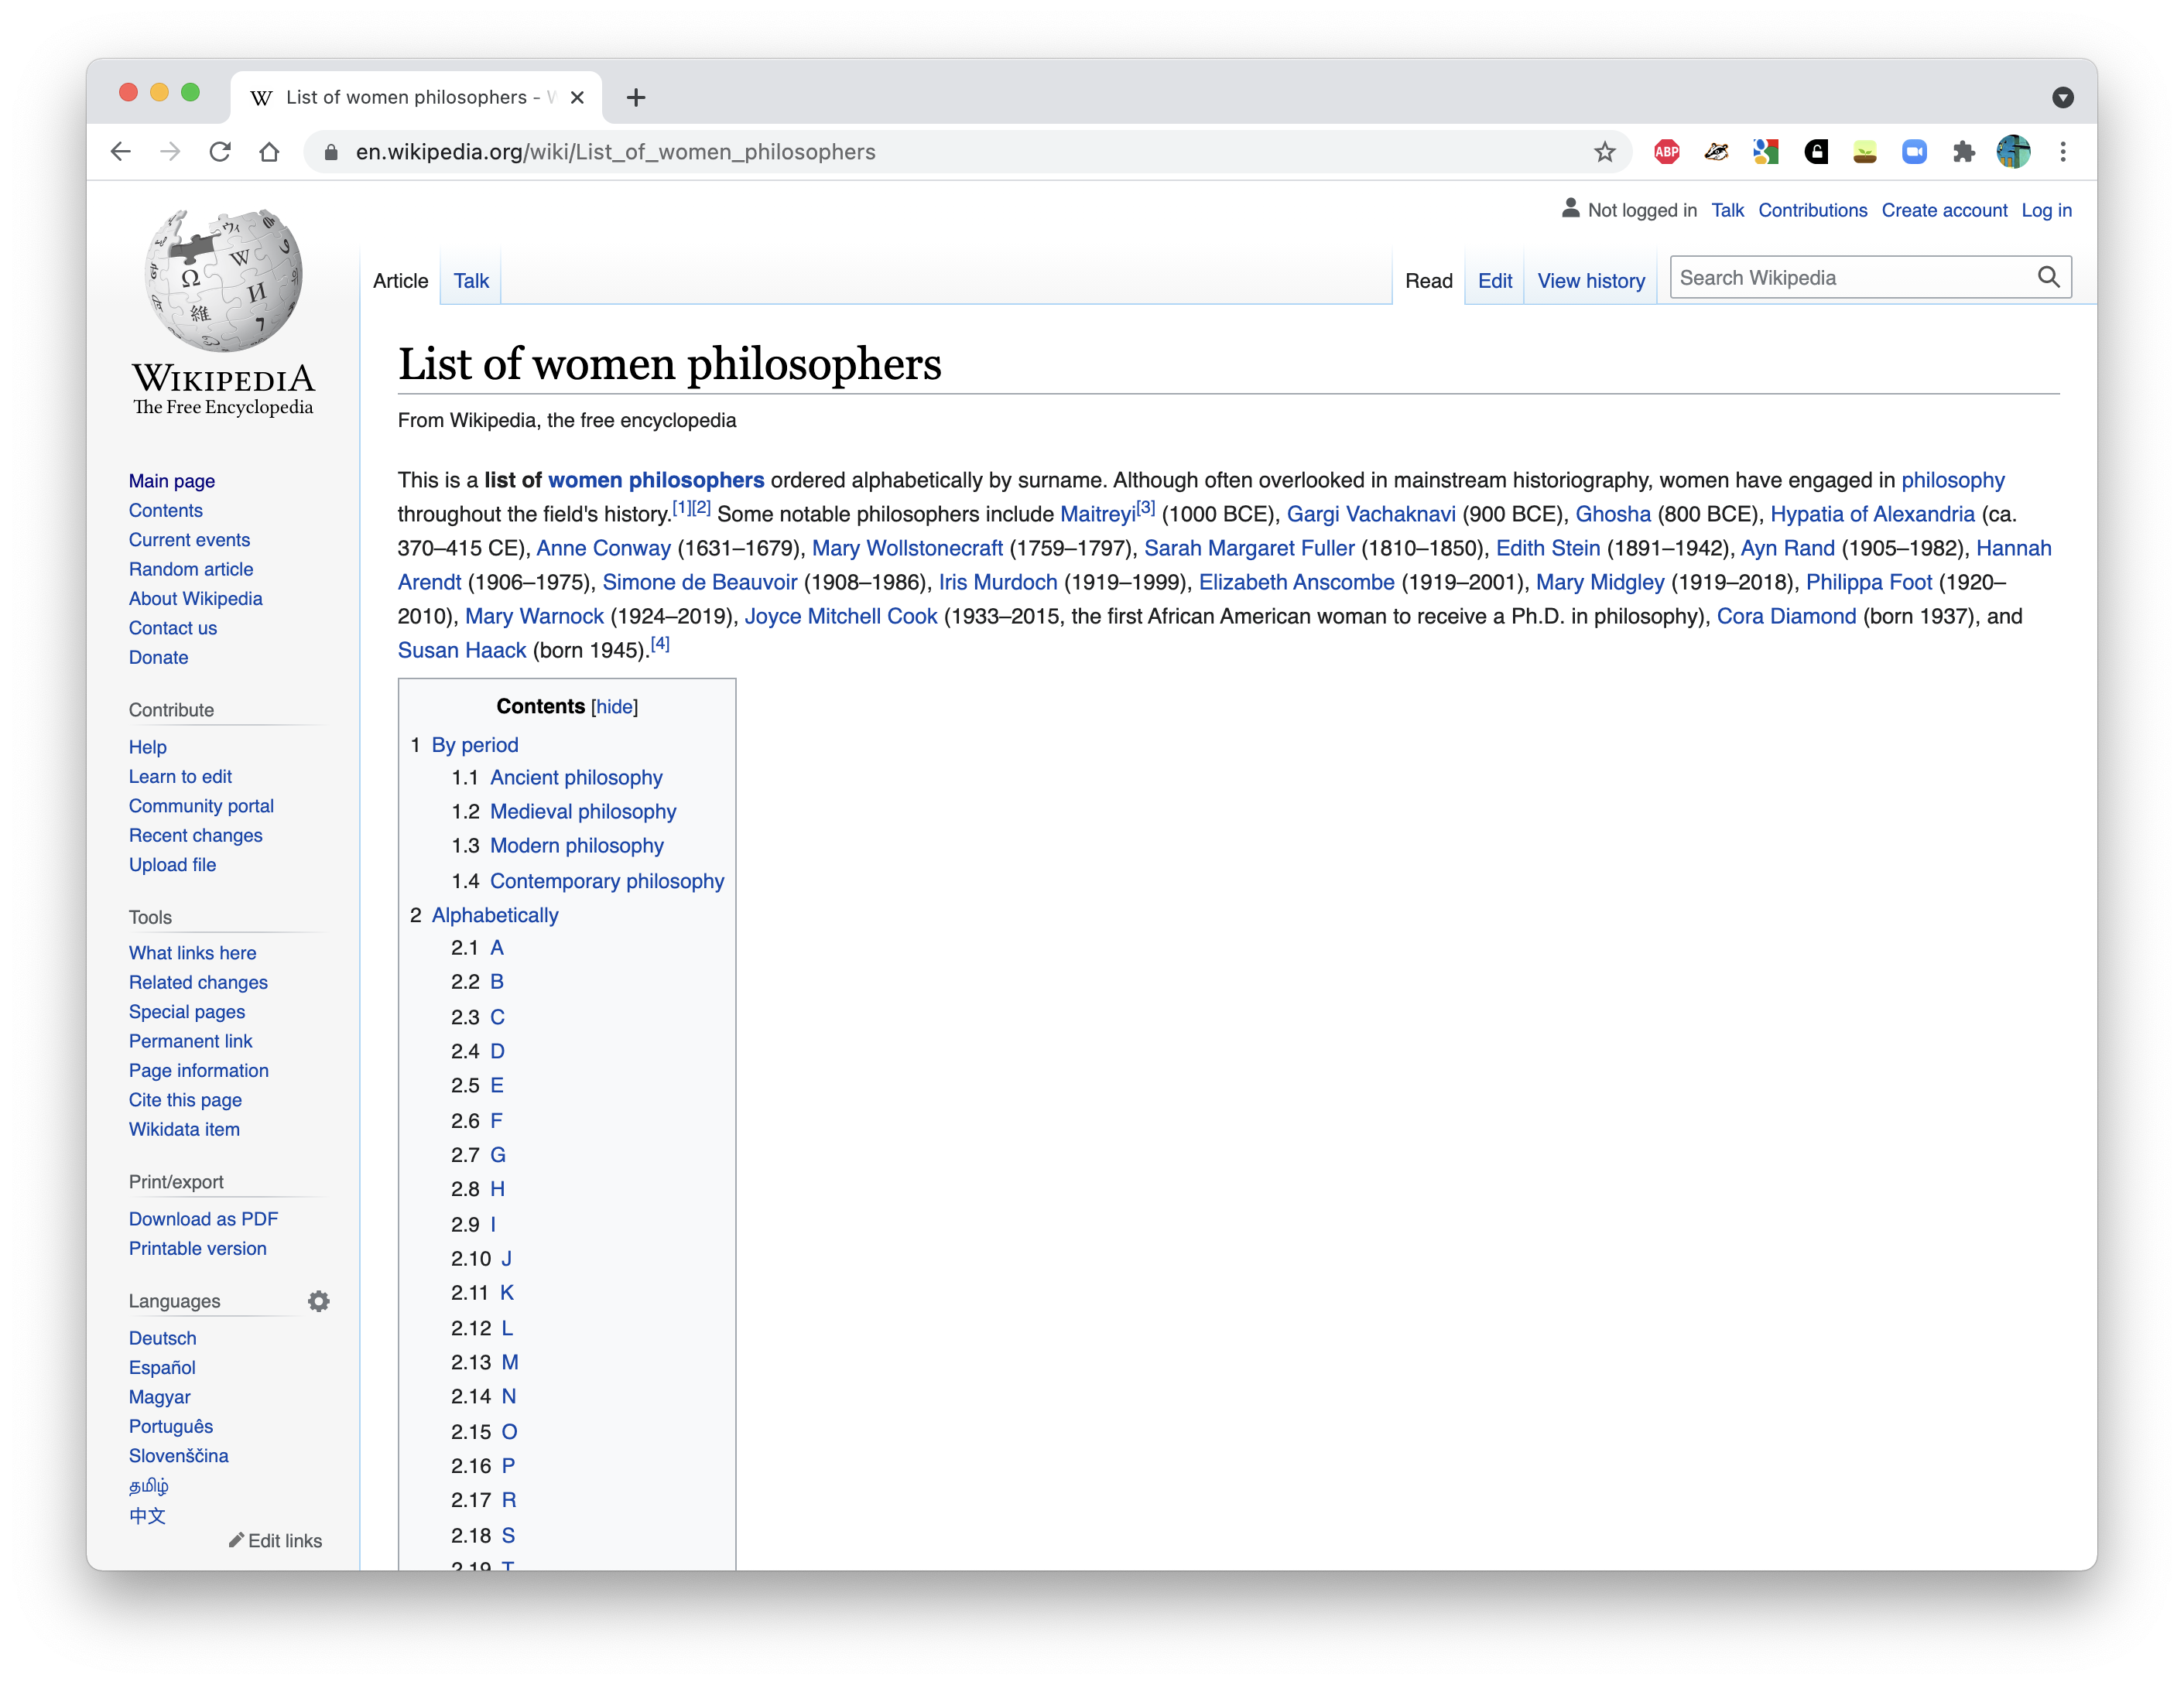Image resolution: width=2184 pixels, height=1685 pixels.
Task: Open extensions puzzle piece menu
Action: tap(1963, 152)
